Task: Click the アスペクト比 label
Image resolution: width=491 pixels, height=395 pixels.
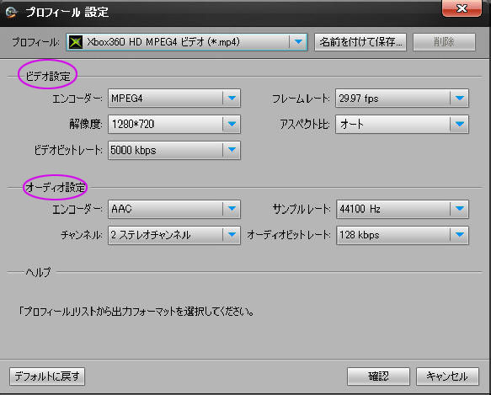Action: 305,125
